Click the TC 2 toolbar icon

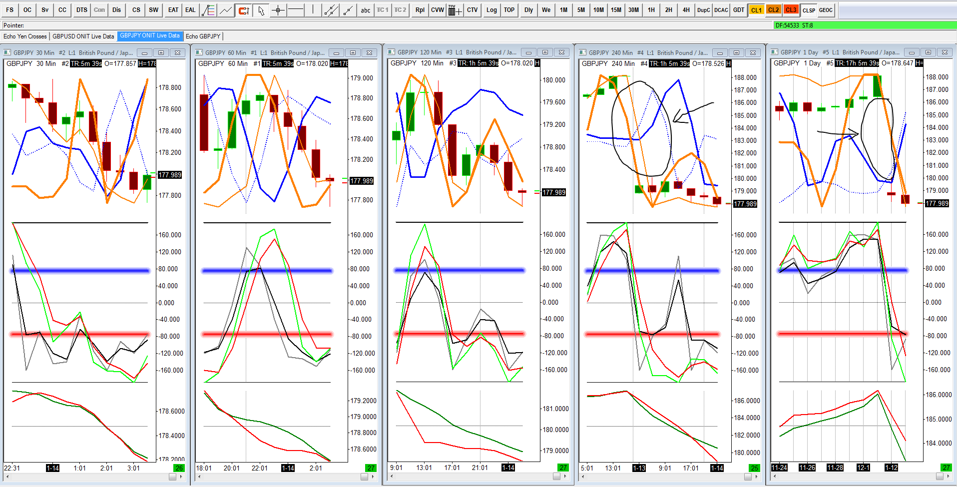400,10
